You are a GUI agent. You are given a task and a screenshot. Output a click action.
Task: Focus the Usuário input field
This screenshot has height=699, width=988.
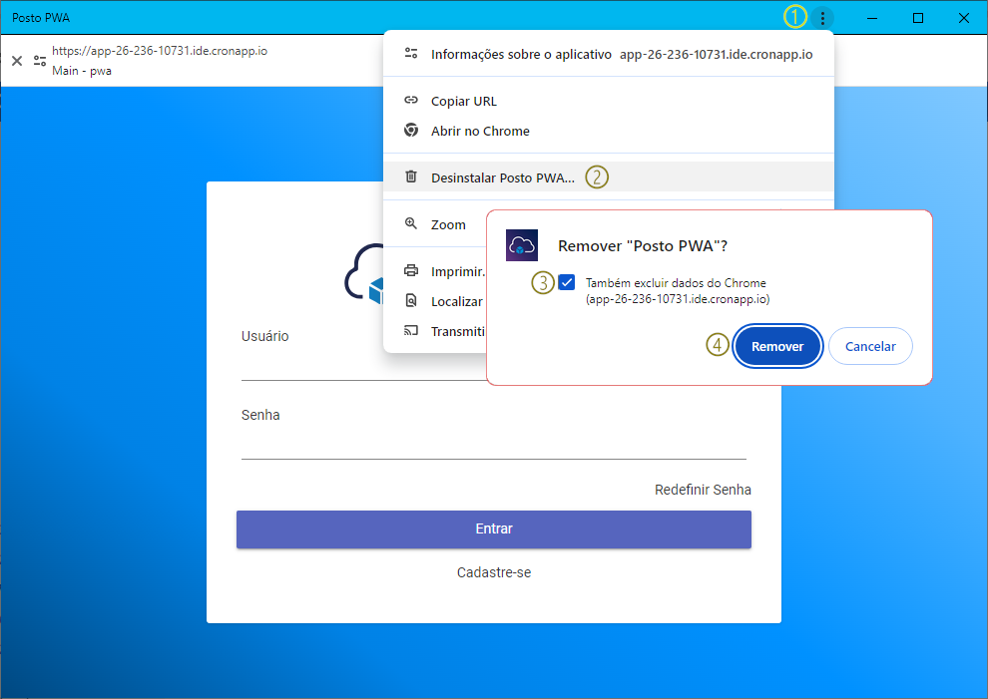tap(365, 365)
